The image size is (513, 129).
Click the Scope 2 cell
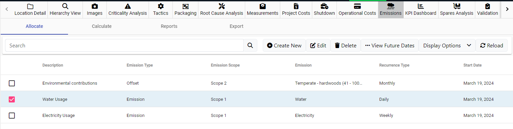click(x=219, y=83)
